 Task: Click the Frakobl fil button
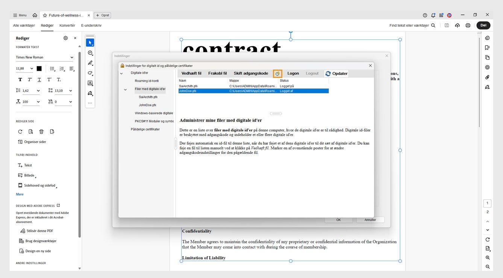click(x=218, y=74)
